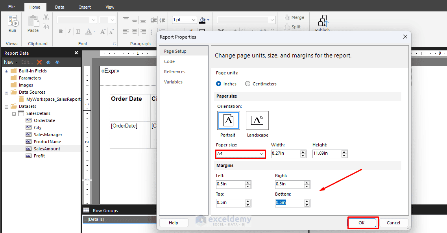The image size is (447, 233).
Task: Click the Paste icon in Clipboard
Action: (x=33, y=21)
